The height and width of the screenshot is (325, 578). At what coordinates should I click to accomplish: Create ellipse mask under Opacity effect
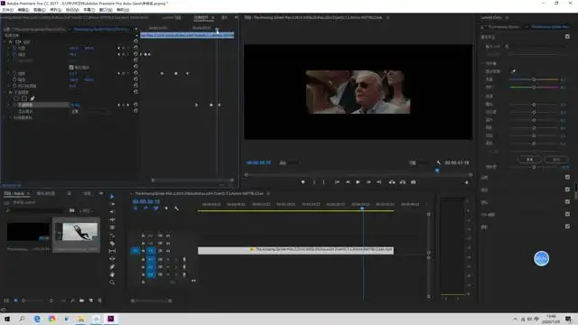pyautogui.click(x=16, y=98)
